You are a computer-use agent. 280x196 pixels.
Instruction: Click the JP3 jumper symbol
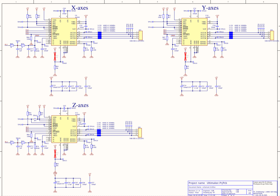click(35, 119)
